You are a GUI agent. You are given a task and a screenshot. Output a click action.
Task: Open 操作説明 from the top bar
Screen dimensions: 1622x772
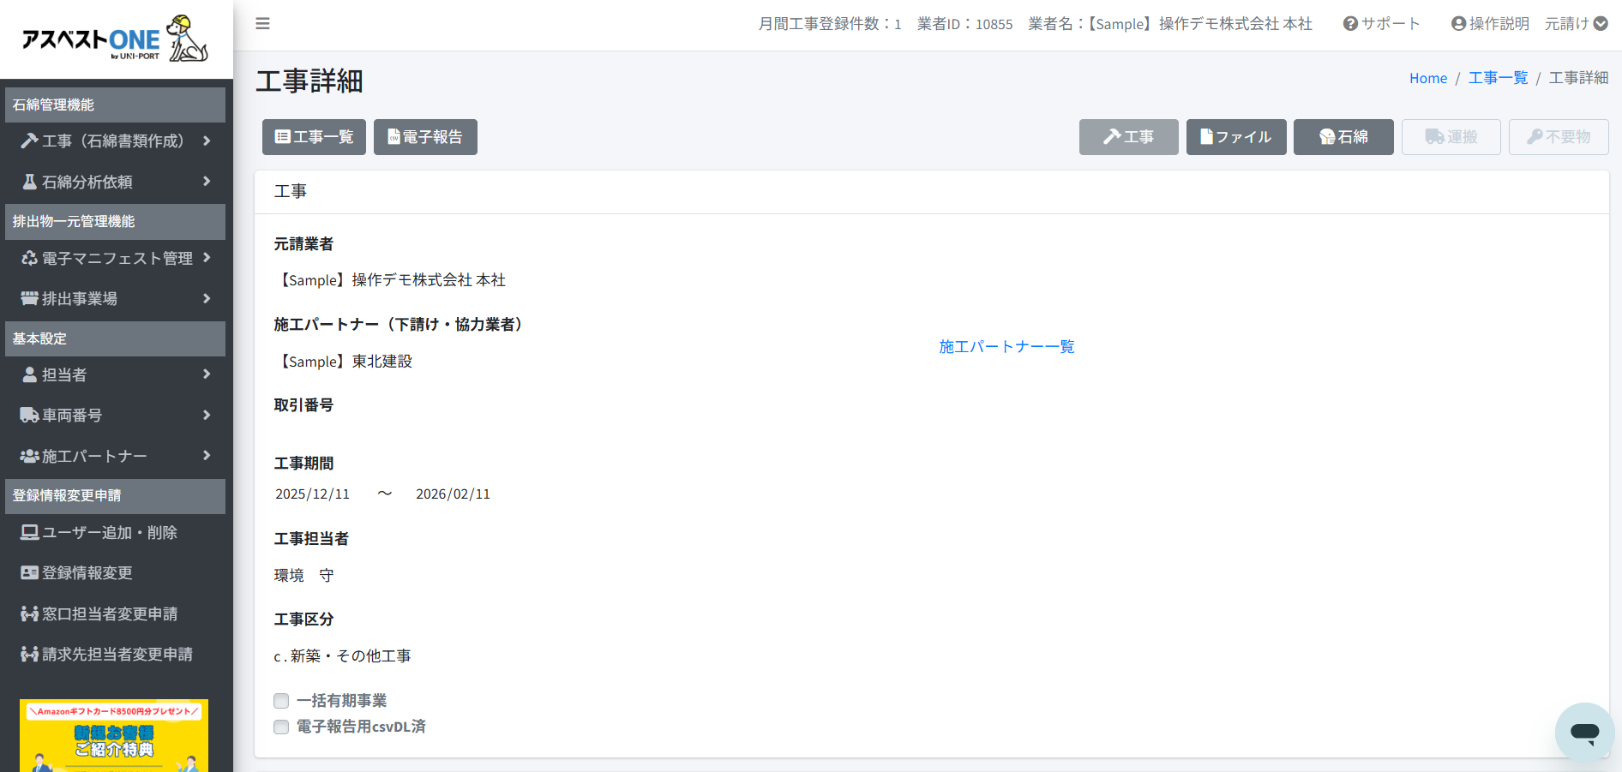(1490, 24)
